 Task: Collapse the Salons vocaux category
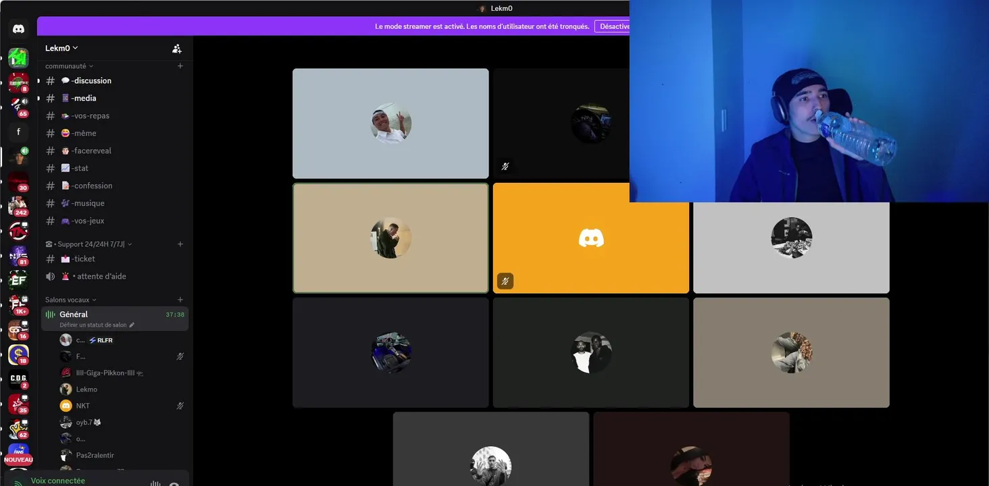pyautogui.click(x=71, y=300)
